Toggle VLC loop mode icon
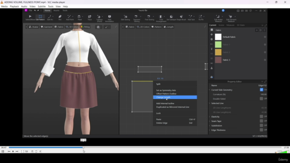The image size is (290, 163). pyautogui.click(x=36, y=151)
